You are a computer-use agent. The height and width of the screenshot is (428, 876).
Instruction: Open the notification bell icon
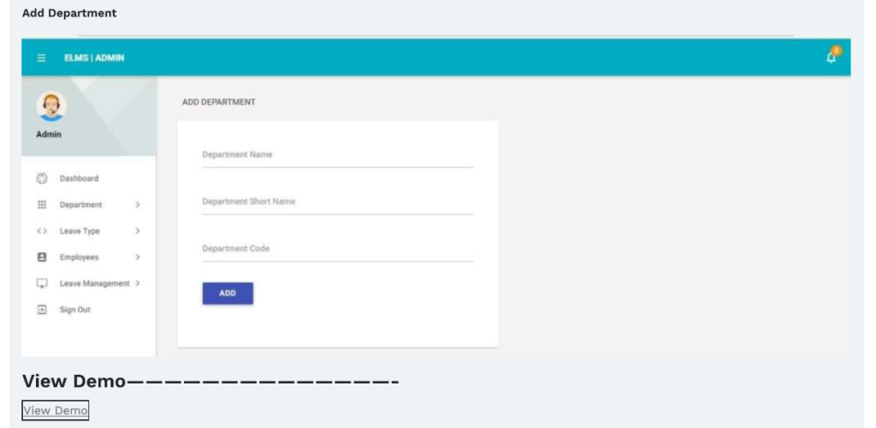pos(832,56)
